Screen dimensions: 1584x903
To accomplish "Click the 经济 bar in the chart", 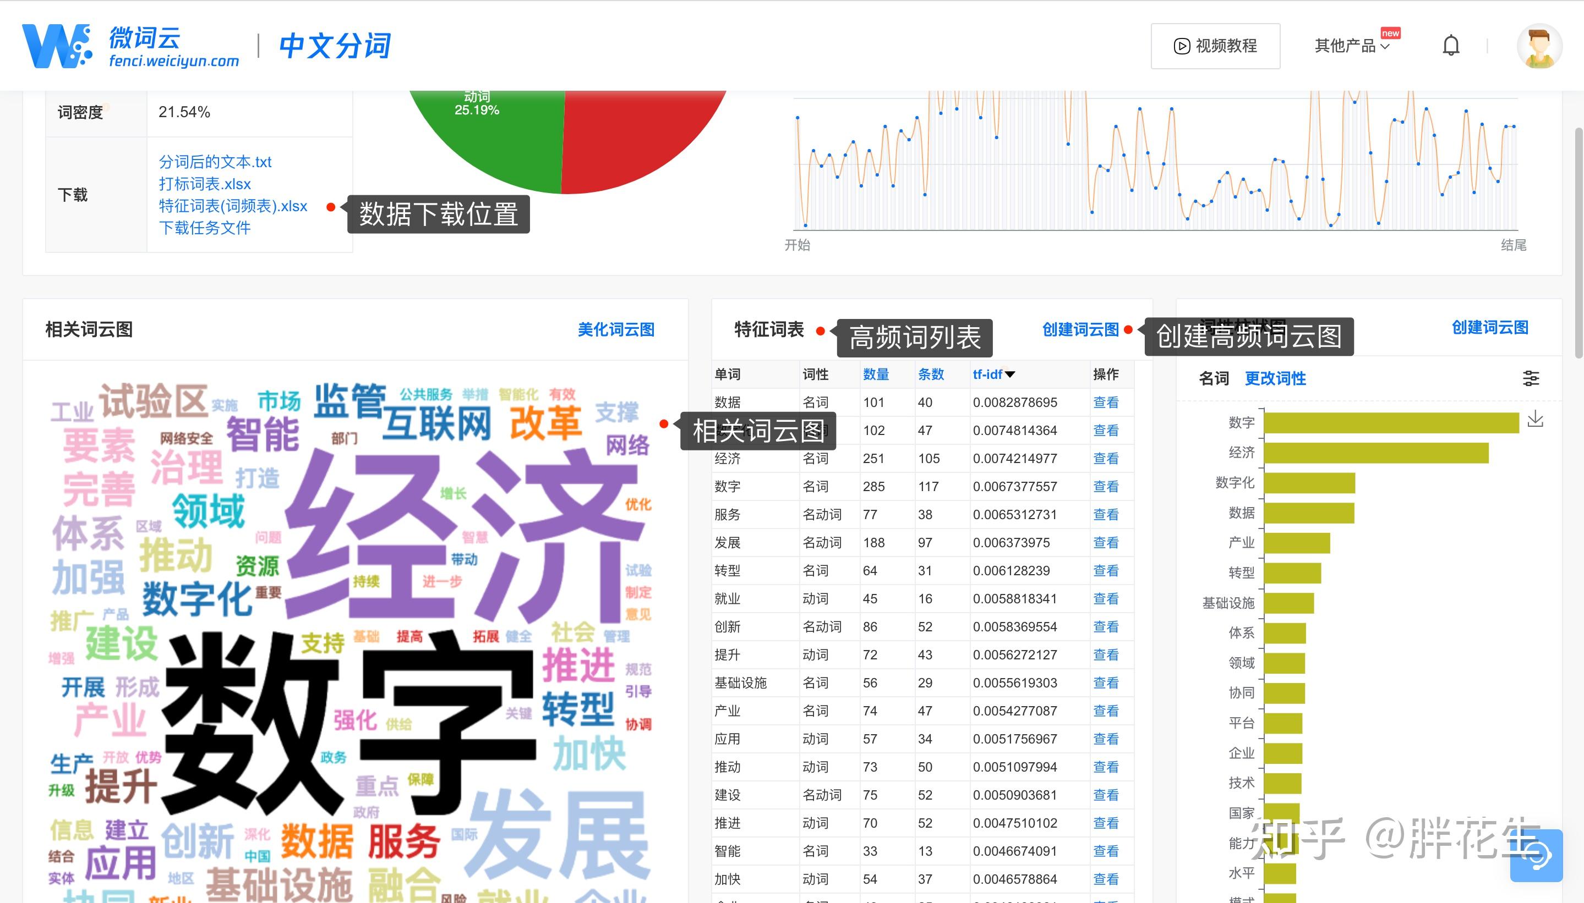I will (1376, 453).
